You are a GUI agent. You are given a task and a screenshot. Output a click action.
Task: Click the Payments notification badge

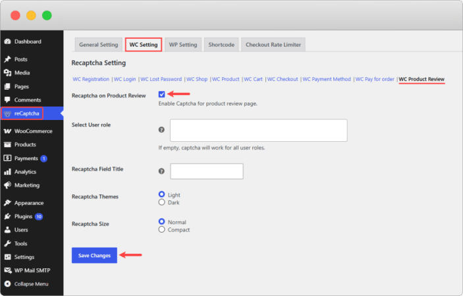coord(43,159)
